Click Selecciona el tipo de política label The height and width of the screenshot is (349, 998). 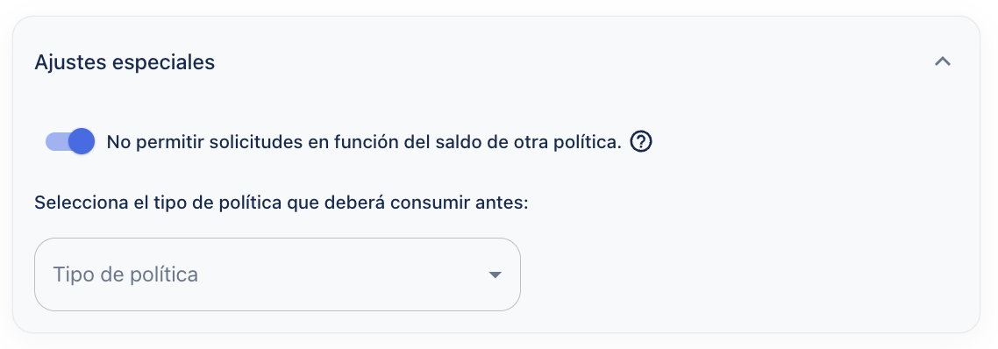tap(282, 203)
